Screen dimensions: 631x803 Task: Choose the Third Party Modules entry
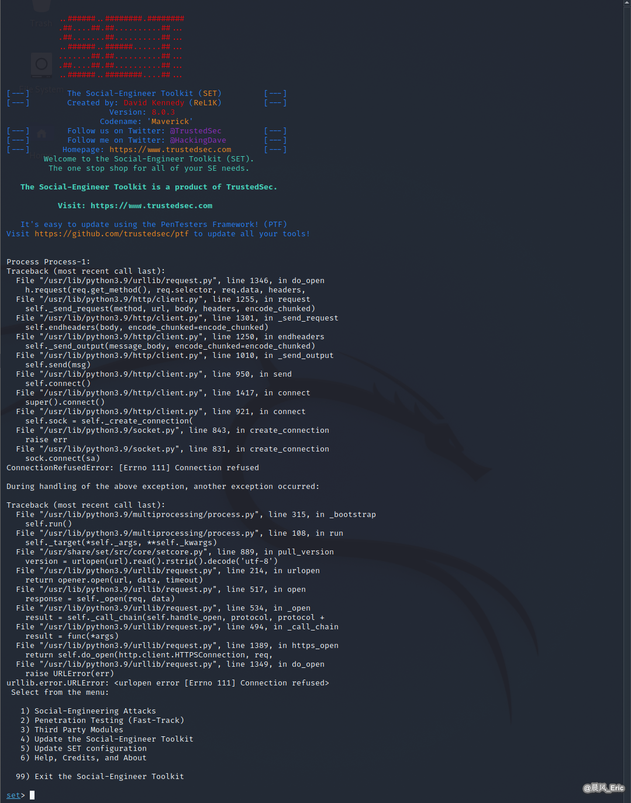coord(72,730)
